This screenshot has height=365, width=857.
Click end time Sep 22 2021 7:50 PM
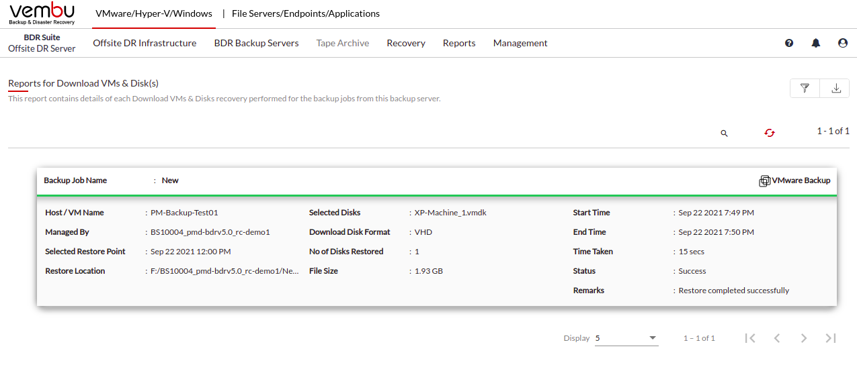pyautogui.click(x=717, y=232)
